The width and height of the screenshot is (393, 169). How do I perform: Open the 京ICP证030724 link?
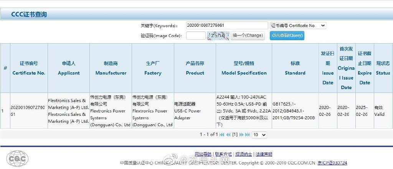click(332, 163)
